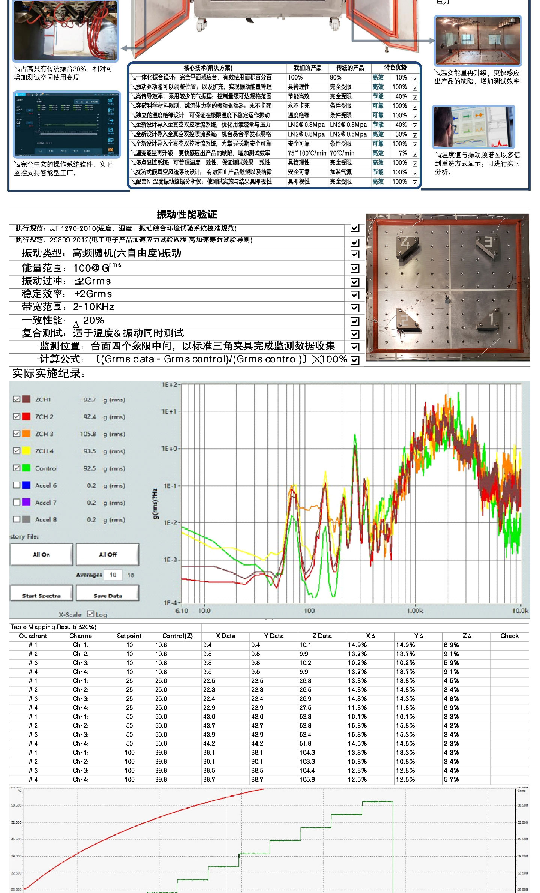Click the Start Spectra button
The width and height of the screenshot is (540, 893).
tap(41, 595)
